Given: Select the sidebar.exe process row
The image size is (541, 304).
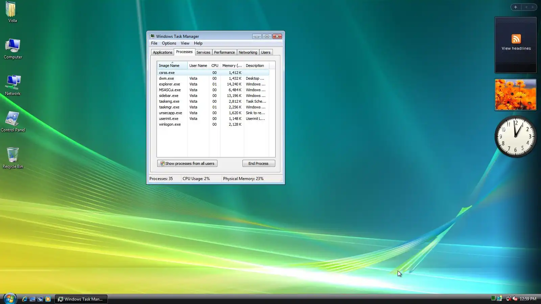Looking at the screenshot, I should pos(213,96).
